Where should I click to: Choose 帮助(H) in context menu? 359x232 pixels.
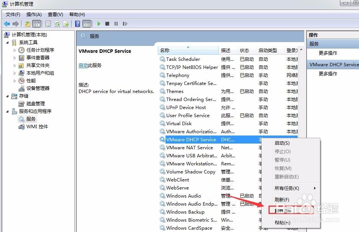pyautogui.click(x=291, y=222)
